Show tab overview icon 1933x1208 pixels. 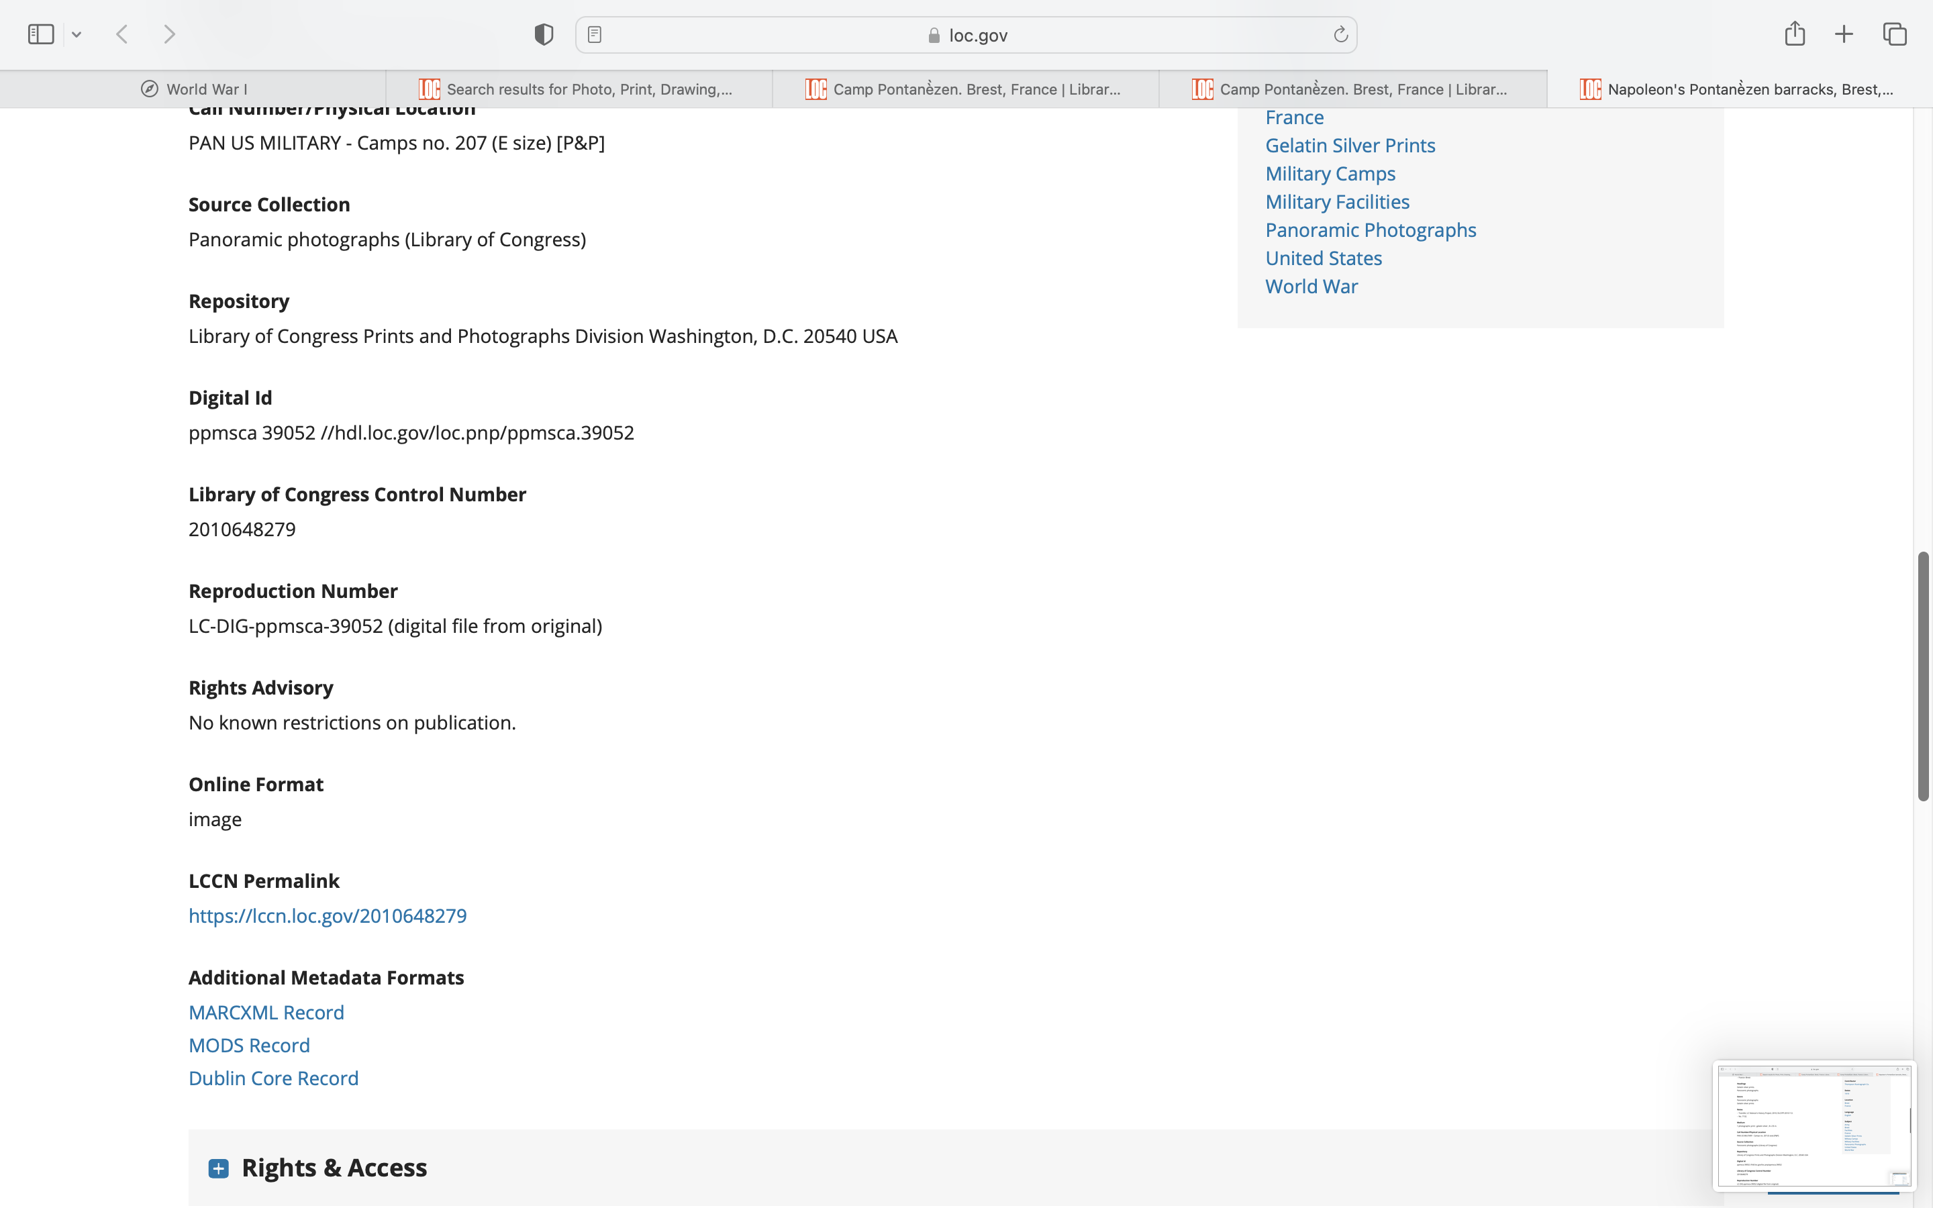1895,34
